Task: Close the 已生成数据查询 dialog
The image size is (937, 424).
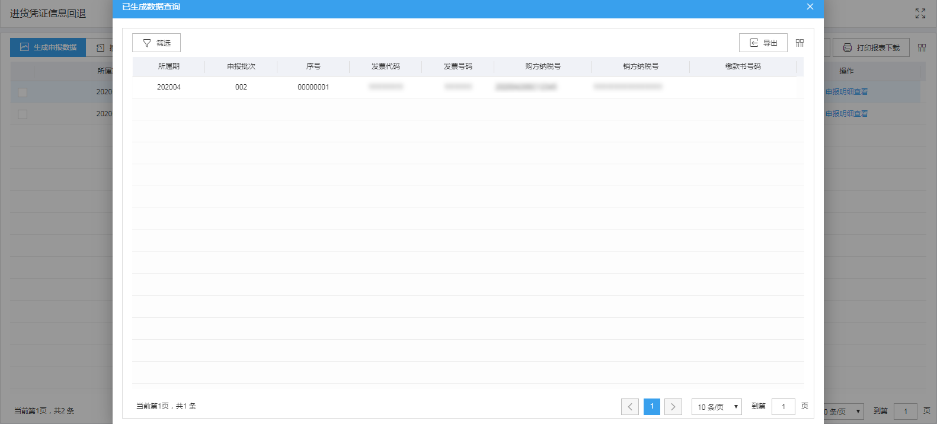Action: tap(810, 7)
